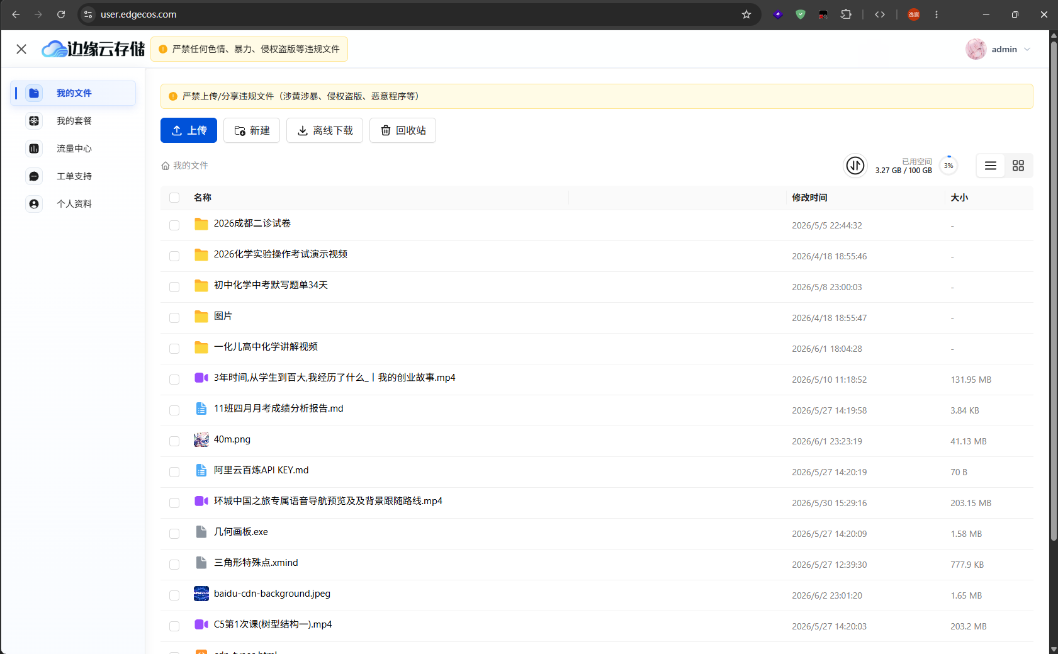Click the code brackets devtools icon
Screen dimensions: 1058x654
tap(880, 14)
